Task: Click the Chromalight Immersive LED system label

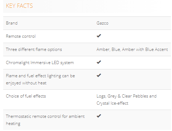Action: coord(40,63)
